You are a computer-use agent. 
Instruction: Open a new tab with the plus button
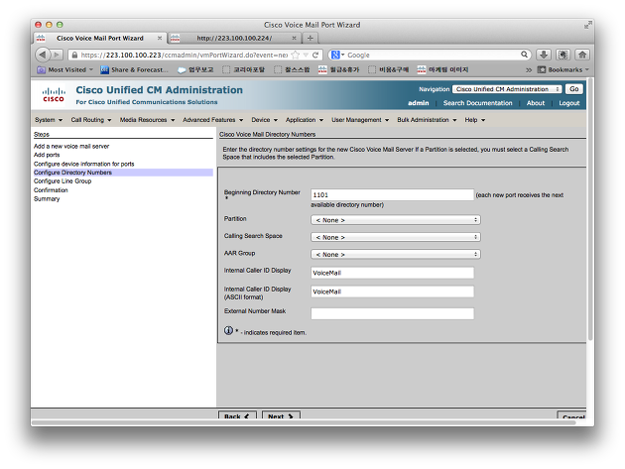point(311,39)
